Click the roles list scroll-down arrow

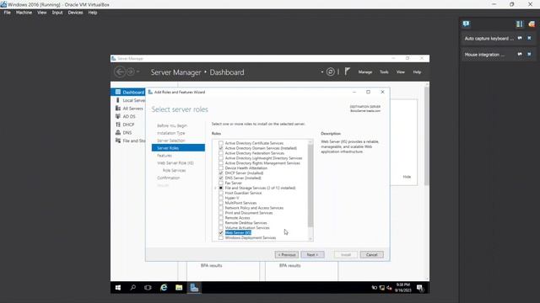310,239
